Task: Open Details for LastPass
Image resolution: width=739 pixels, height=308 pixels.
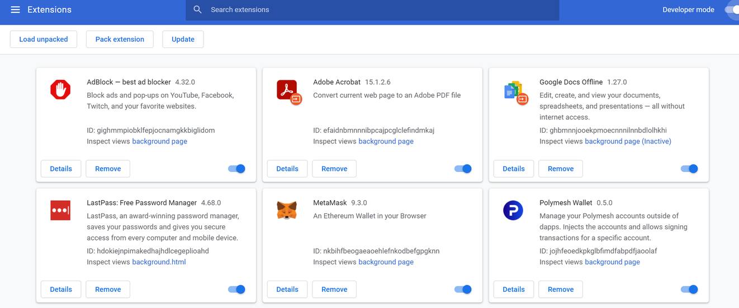Action: (x=61, y=289)
